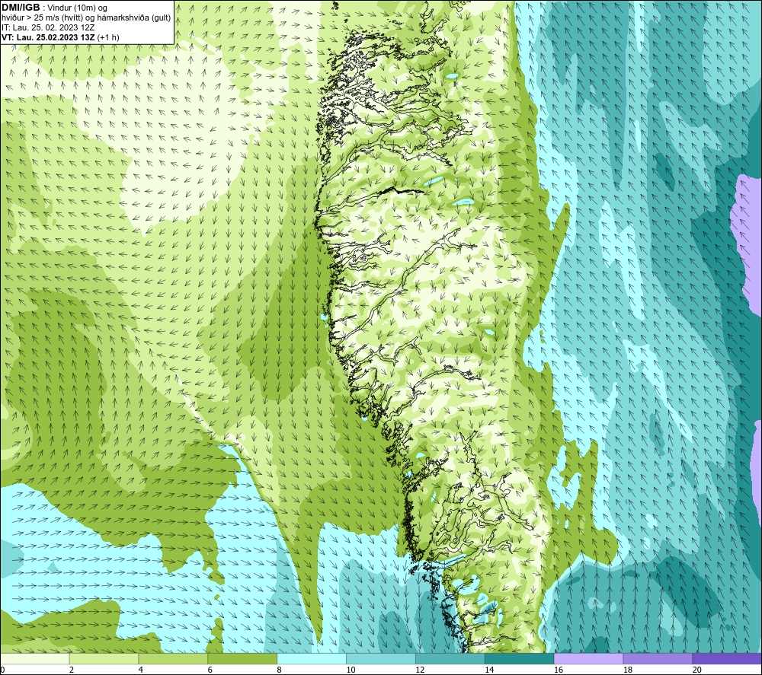Click the '(+1 h)' forecast offset text
The width and height of the screenshot is (762, 675).
(108, 37)
